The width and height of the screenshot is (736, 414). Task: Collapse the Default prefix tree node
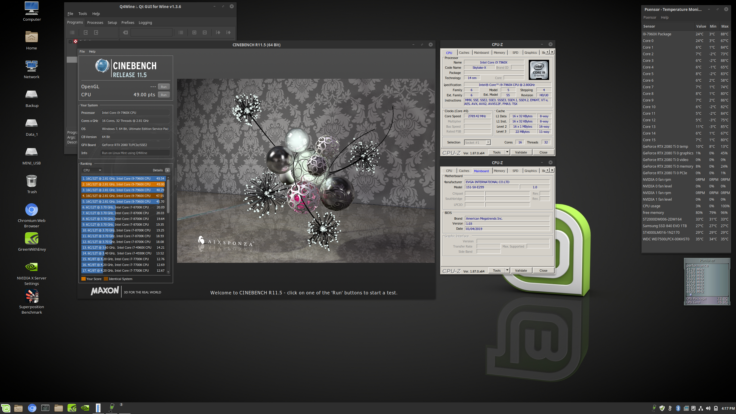[70, 41]
